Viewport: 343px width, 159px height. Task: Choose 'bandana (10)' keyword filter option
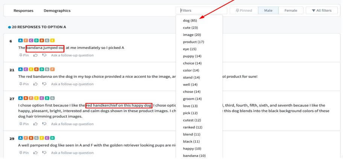pos(194,156)
